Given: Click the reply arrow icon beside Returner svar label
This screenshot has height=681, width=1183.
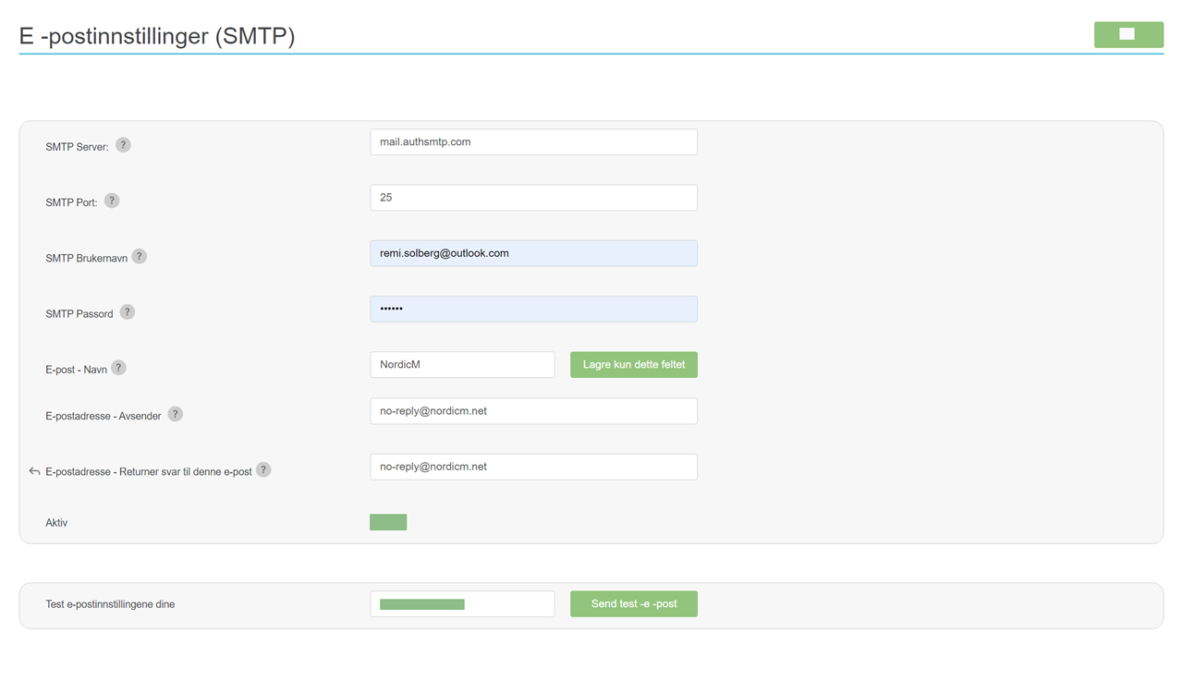Looking at the screenshot, I should click(x=34, y=471).
